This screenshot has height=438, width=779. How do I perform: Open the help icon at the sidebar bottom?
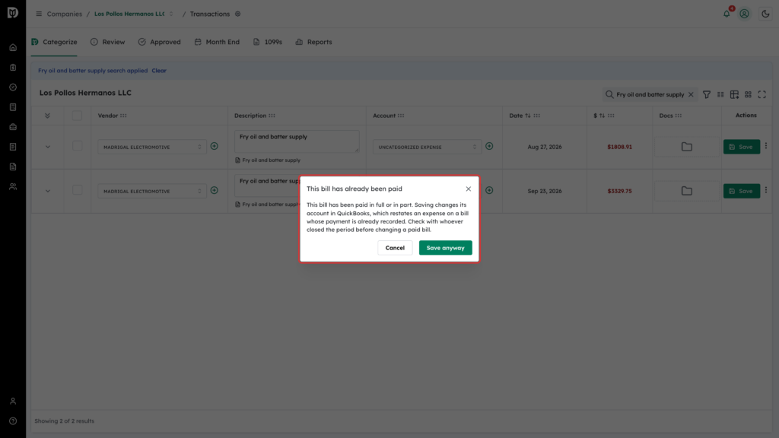click(13, 421)
